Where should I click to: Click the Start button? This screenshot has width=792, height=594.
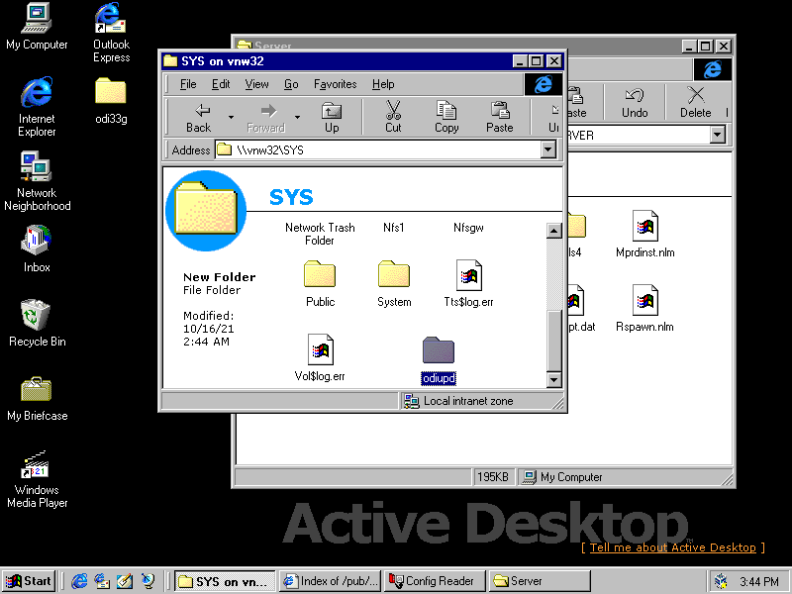point(29,581)
